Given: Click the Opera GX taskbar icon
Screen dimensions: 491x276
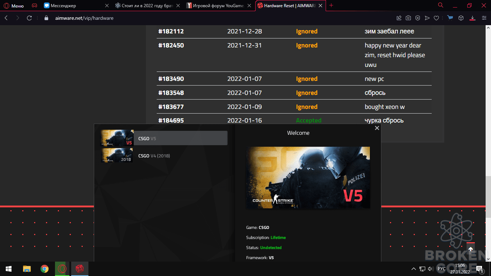Looking at the screenshot, I should click(x=62, y=268).
